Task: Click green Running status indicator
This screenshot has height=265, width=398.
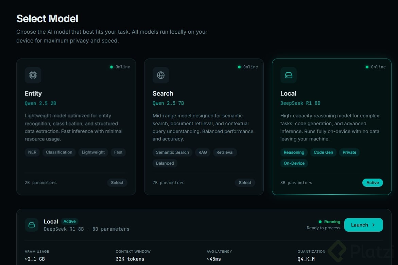Action: tap(320, 222)
